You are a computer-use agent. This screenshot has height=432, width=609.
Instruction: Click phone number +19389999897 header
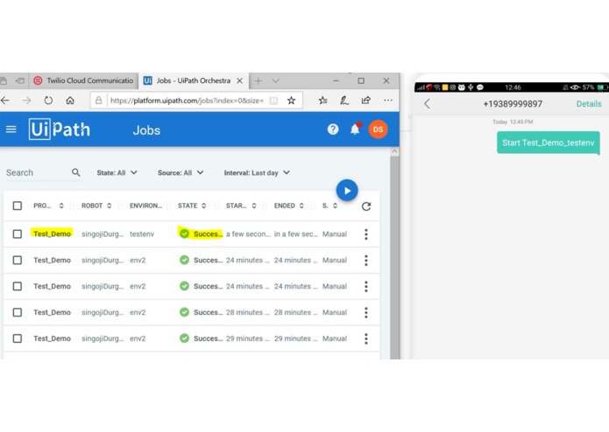[x=513, y=104]
